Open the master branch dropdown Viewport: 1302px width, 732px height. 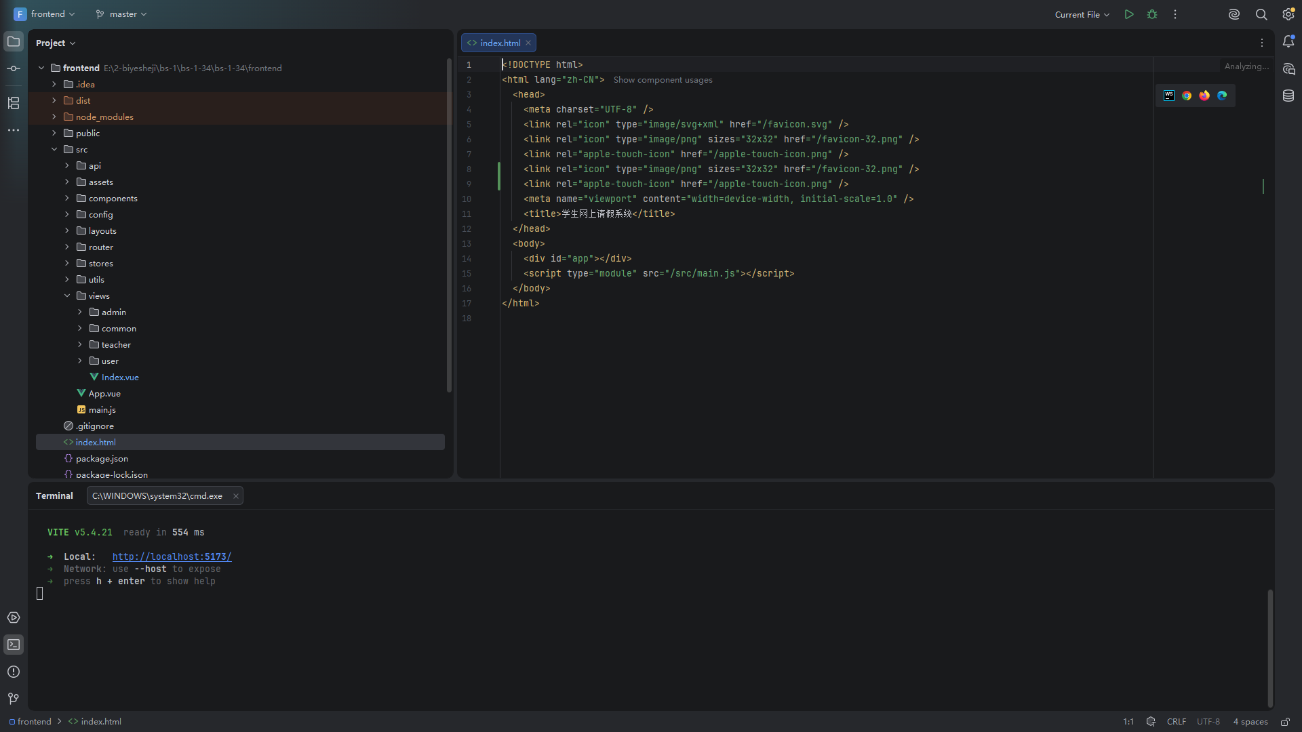121,14
